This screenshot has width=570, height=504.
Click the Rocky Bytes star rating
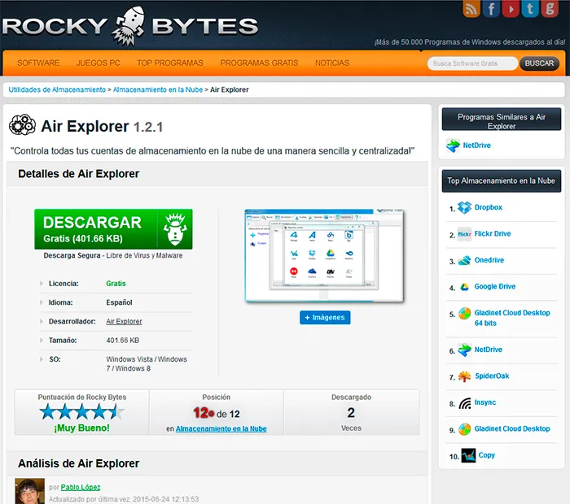(81, 412)
